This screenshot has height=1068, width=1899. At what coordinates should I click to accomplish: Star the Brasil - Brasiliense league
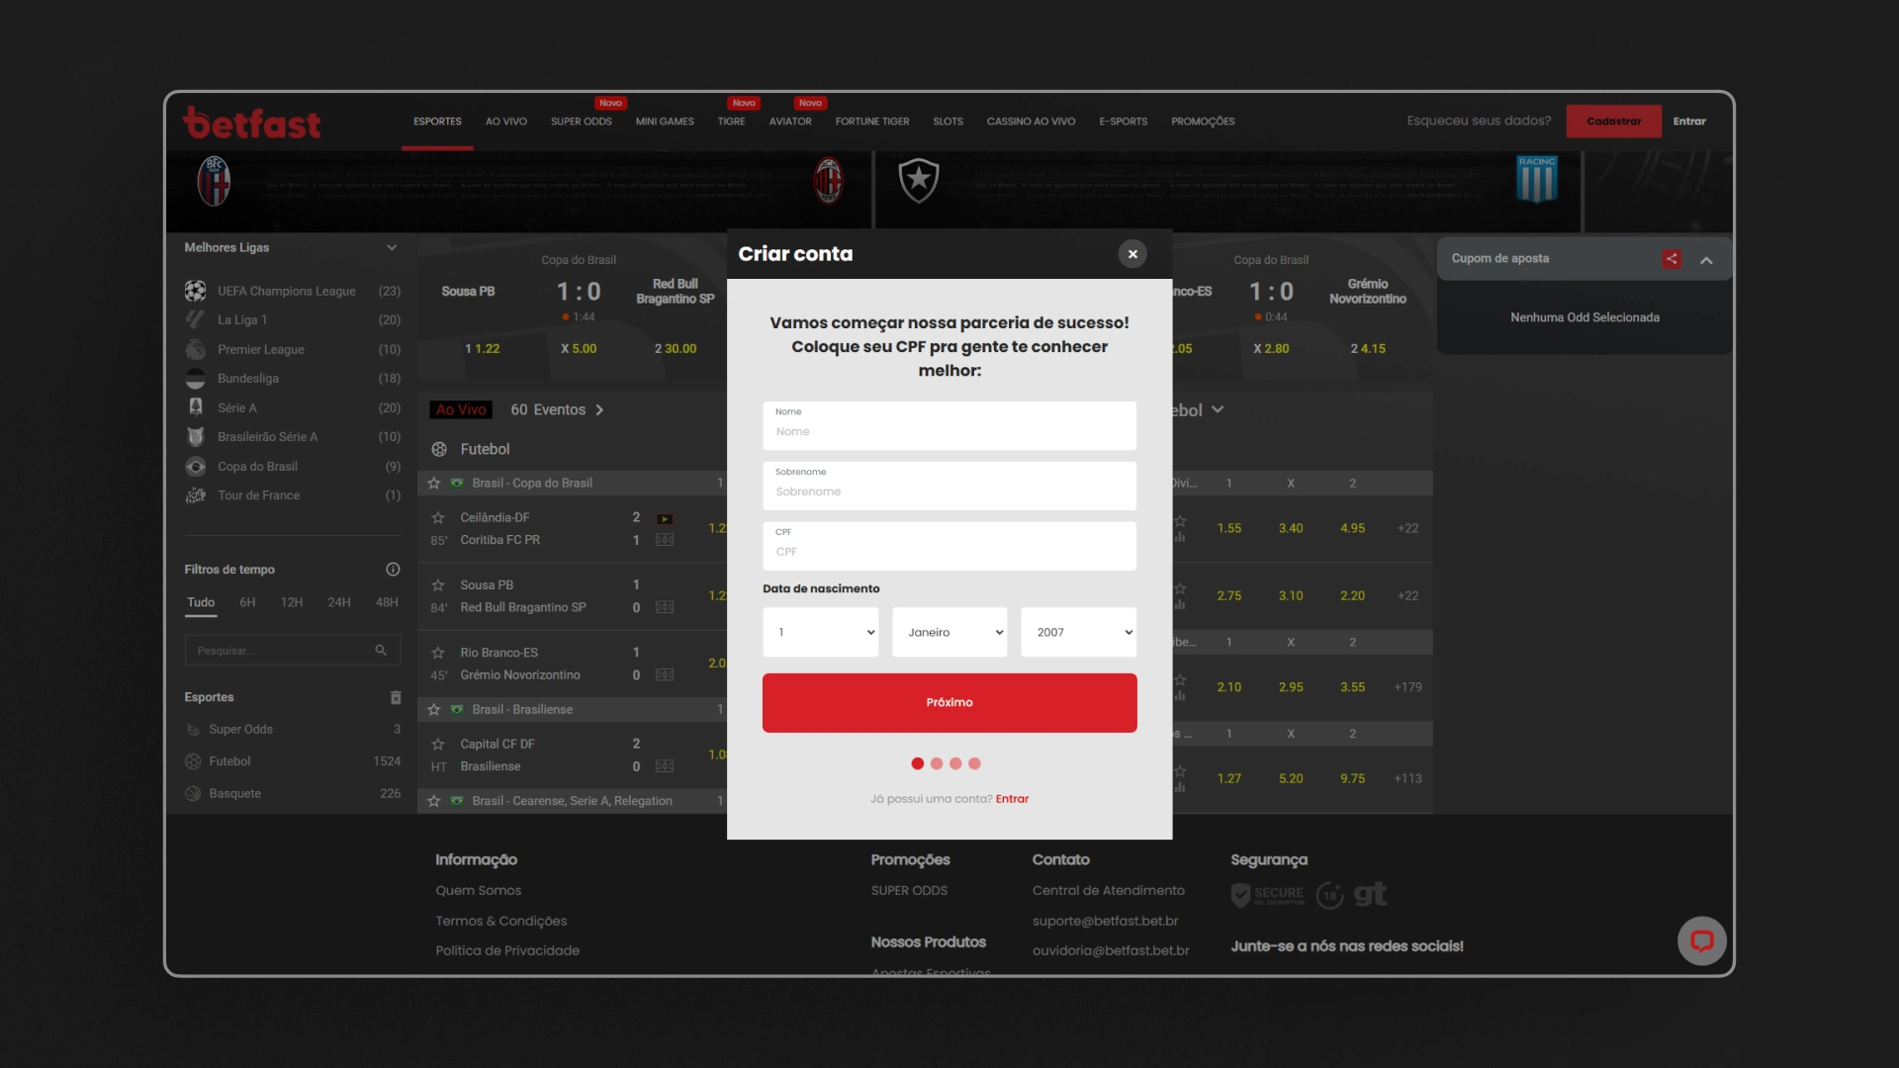[x=434, y=709]
